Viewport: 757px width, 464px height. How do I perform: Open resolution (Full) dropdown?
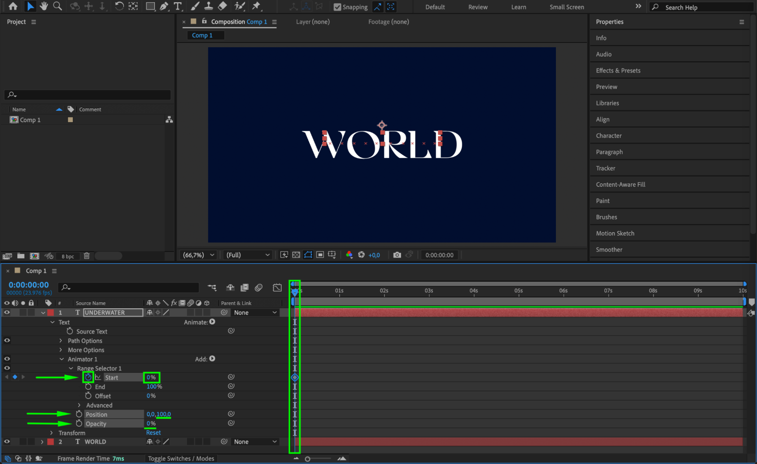tap(248, 255)
